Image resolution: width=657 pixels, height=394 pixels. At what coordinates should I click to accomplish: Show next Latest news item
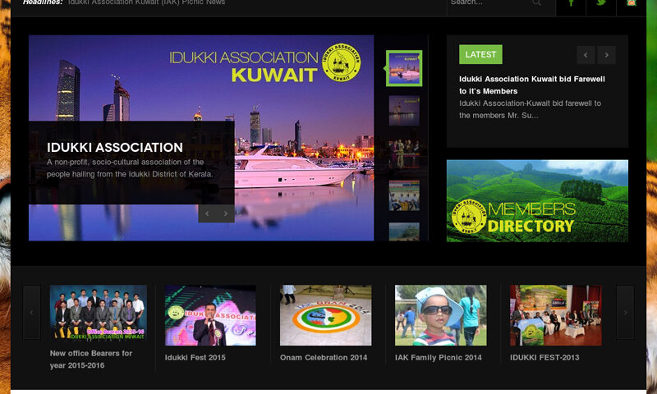tap(606, 55)
